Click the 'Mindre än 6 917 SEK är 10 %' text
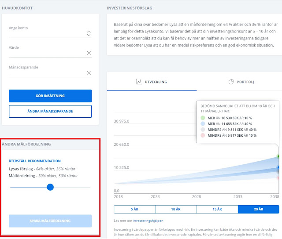This screenshot has height=239, width=282. (x=232, y=136)
